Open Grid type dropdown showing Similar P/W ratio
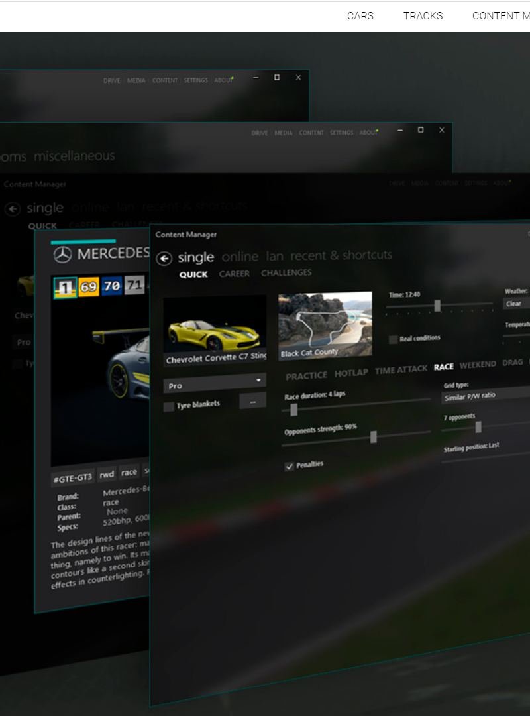Viewport: 530px width, 716px height. (486, 396)
